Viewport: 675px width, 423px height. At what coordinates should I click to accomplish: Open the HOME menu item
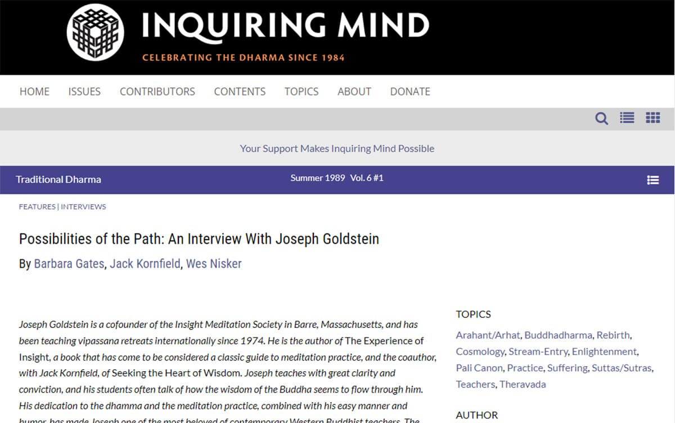pos(34,92)
